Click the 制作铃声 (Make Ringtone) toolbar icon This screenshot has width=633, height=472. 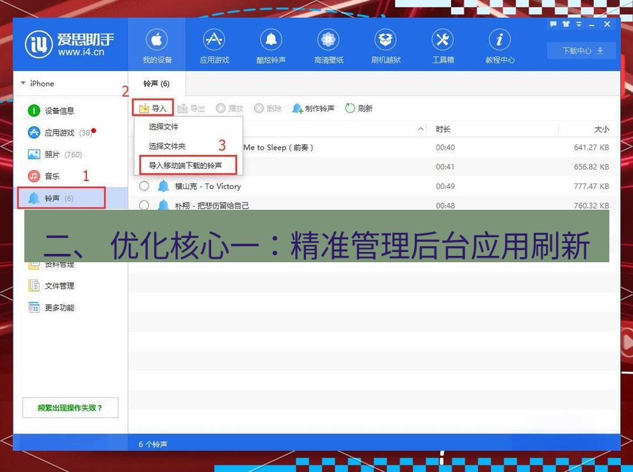(313, 108)
